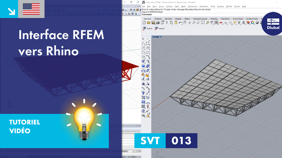Select the Fillet Curves tool in sidebar
Screen dimensions: 282x158
point(148,57)
